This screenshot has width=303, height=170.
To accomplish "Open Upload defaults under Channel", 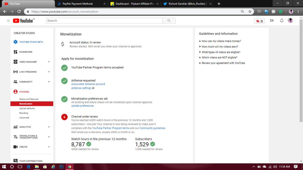I will tap(27, 108).
